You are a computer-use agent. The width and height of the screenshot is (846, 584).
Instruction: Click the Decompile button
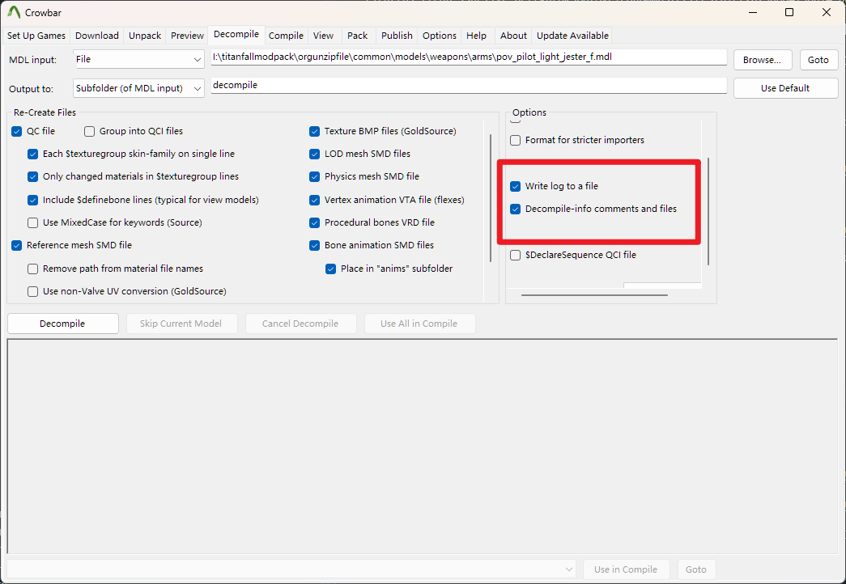point(63,324)
